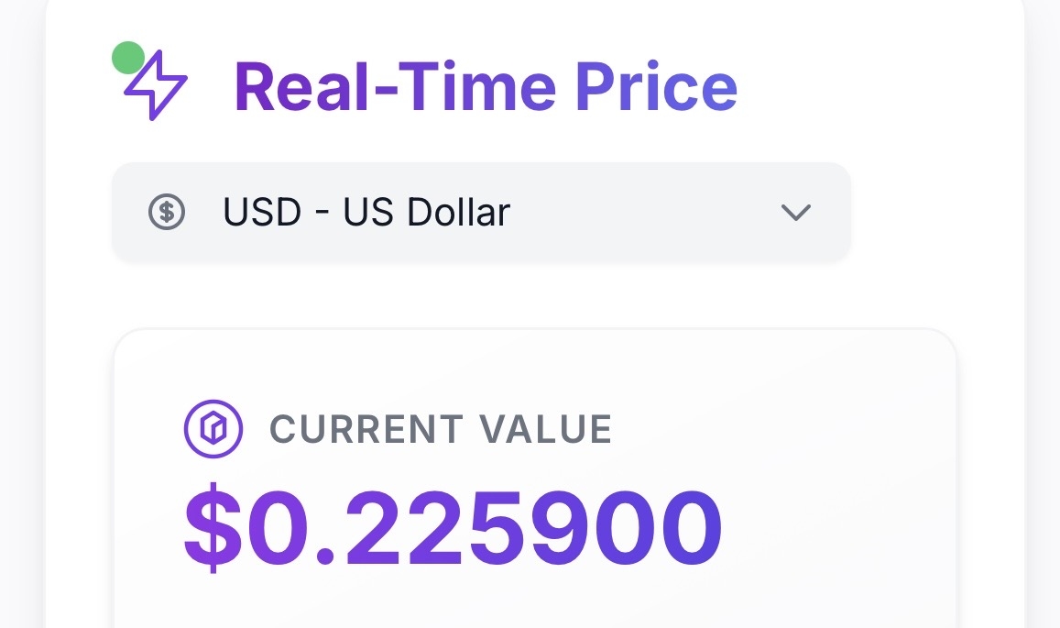1060x628 pixels.
Task: Click the hexagon token icon beside Current Value
Action: click(213, 428)
